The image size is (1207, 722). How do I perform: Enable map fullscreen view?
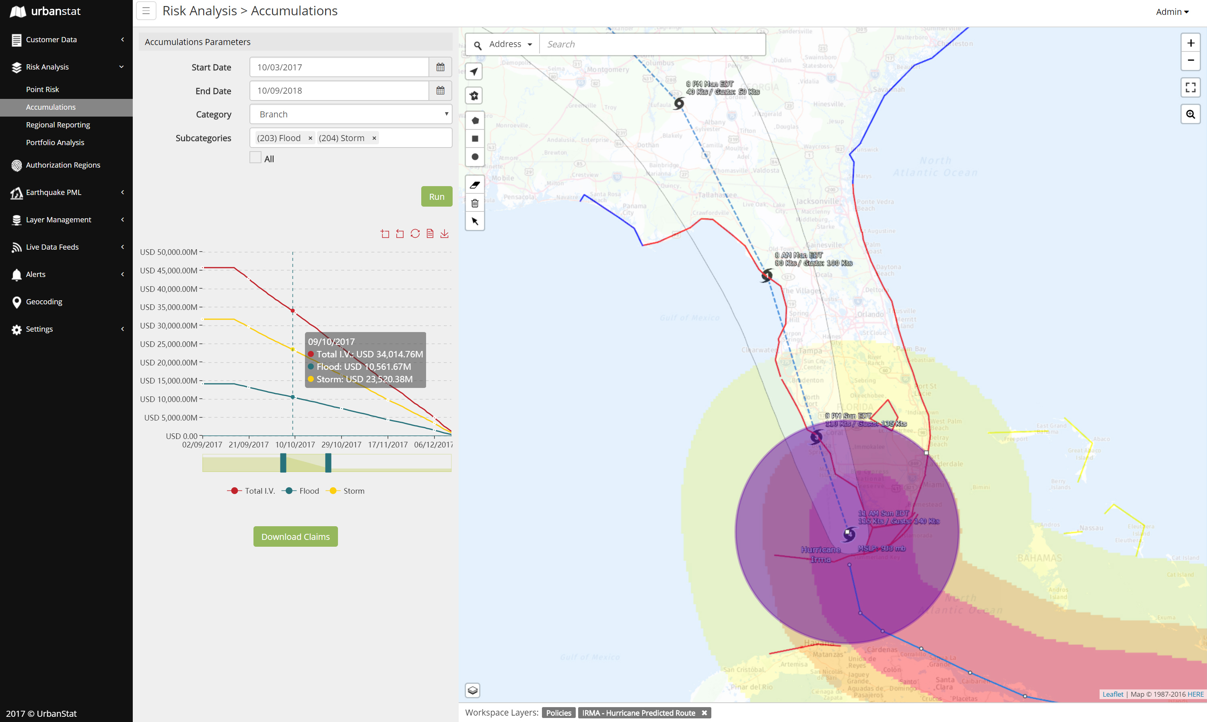coord(1190,88)
